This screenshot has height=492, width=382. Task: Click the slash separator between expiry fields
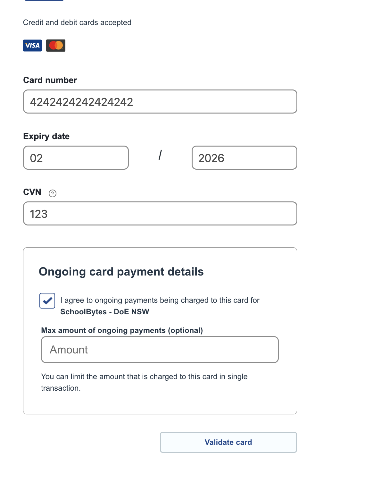[160, 155]
